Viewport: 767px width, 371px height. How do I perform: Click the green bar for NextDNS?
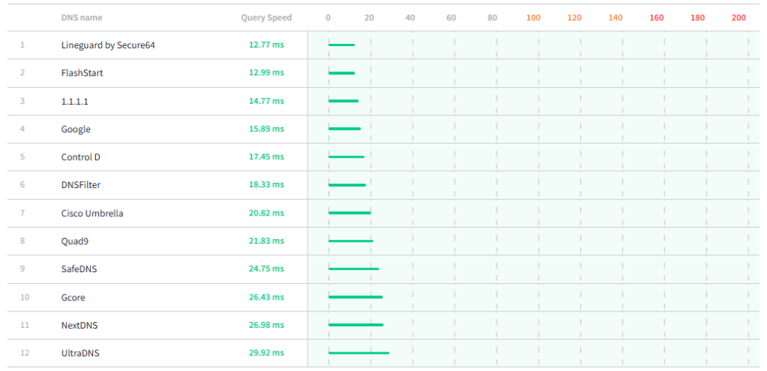point(356,325)
